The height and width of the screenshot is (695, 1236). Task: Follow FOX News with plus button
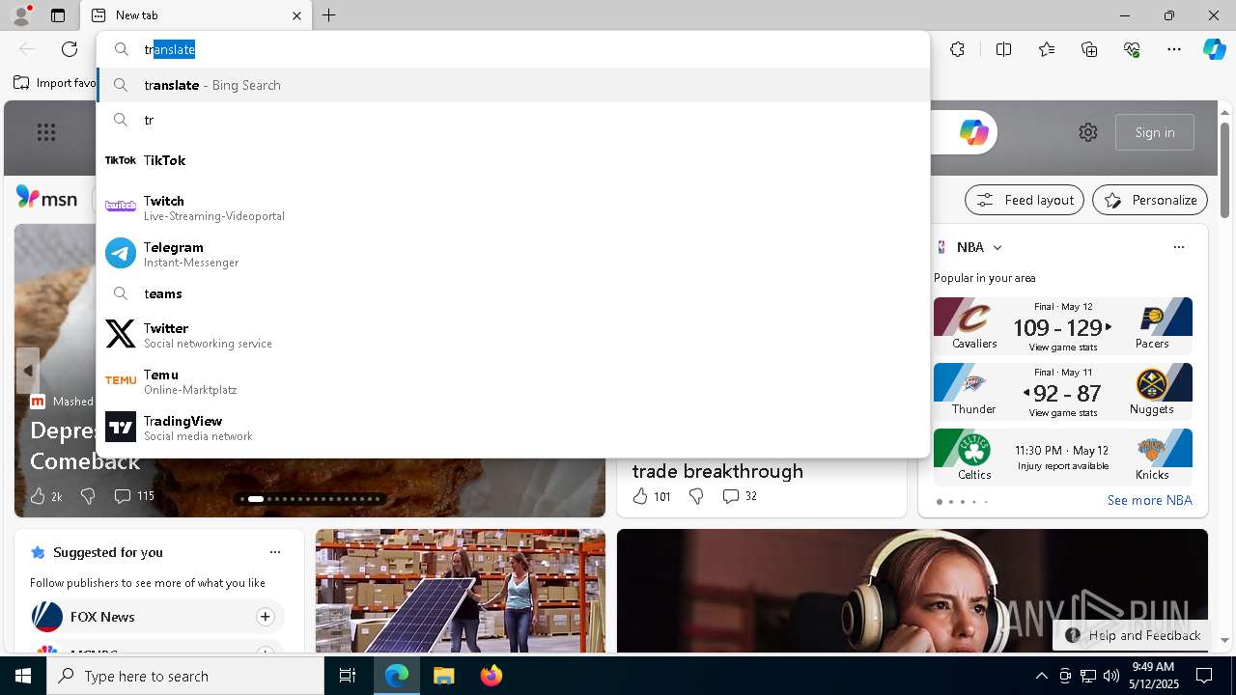(x=265, y=617)
